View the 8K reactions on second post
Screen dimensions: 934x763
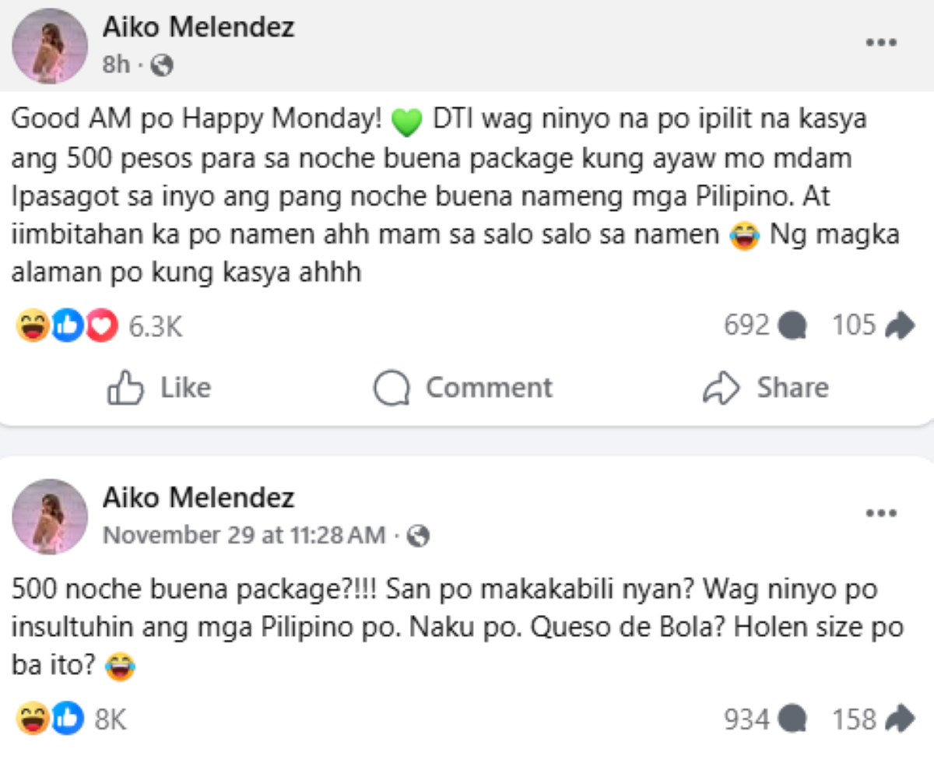click(110, 720)
